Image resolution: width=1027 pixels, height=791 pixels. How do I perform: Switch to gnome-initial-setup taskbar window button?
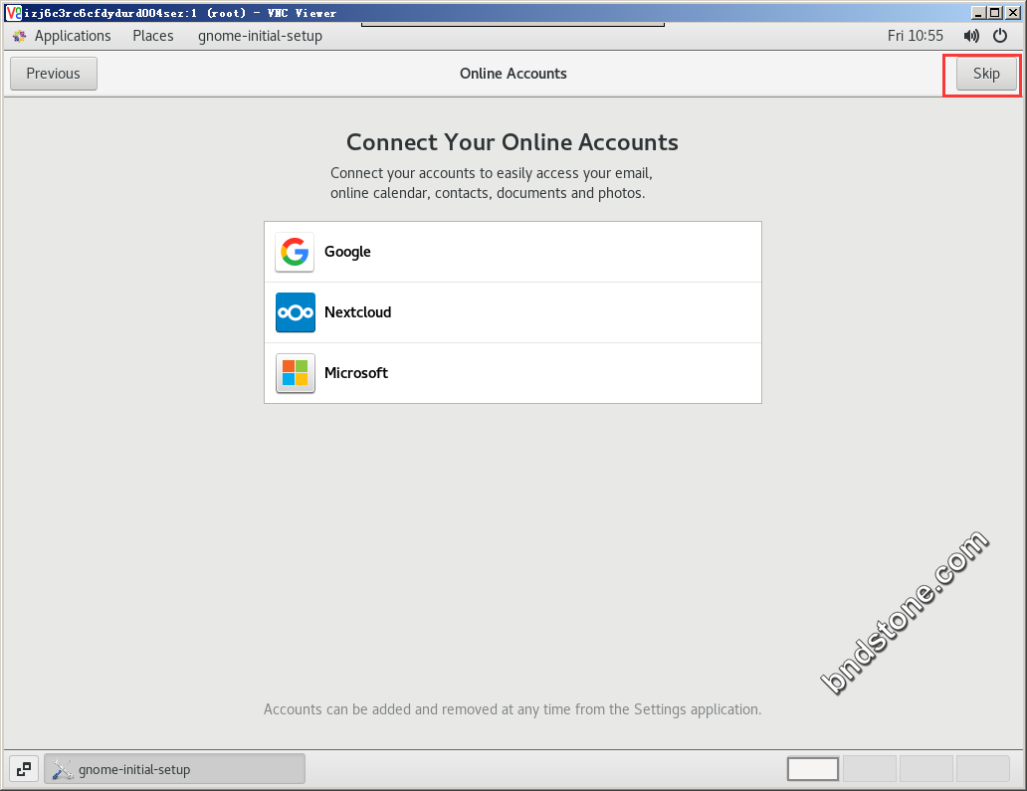pyautogui.click(x=174, y=769)
